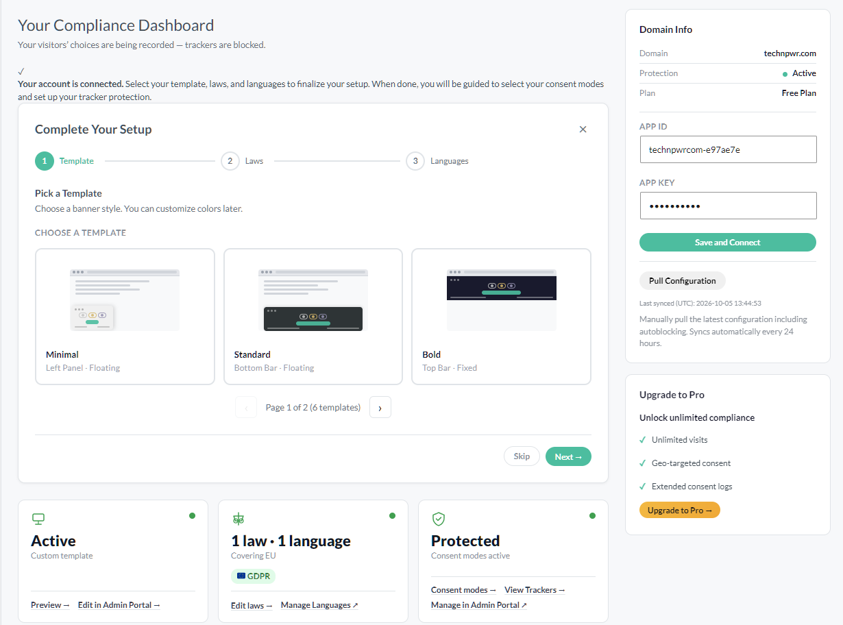Focus the APP ID input field
The width and height of the screenshot is (843, 625).
click(x=728, y=149)
